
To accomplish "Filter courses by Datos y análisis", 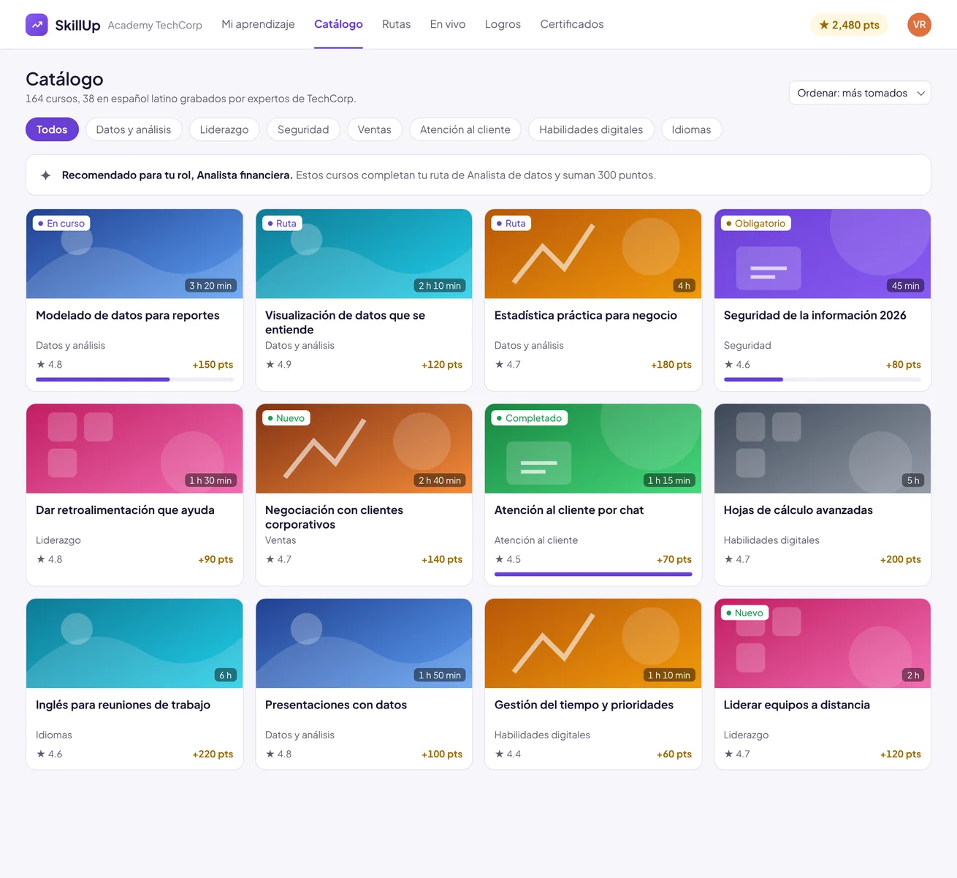I will coord(134,129).
